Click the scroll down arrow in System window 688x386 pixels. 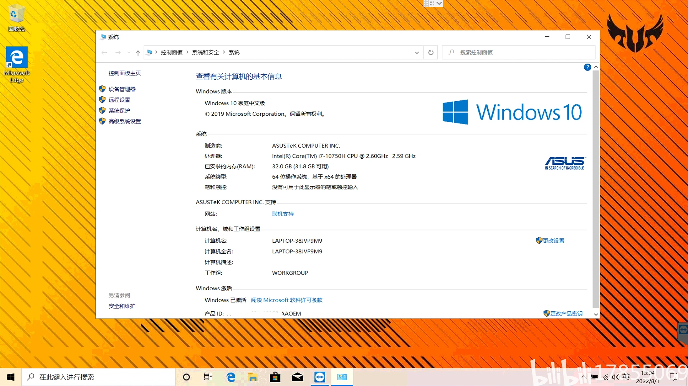click(x=596, y=314)
